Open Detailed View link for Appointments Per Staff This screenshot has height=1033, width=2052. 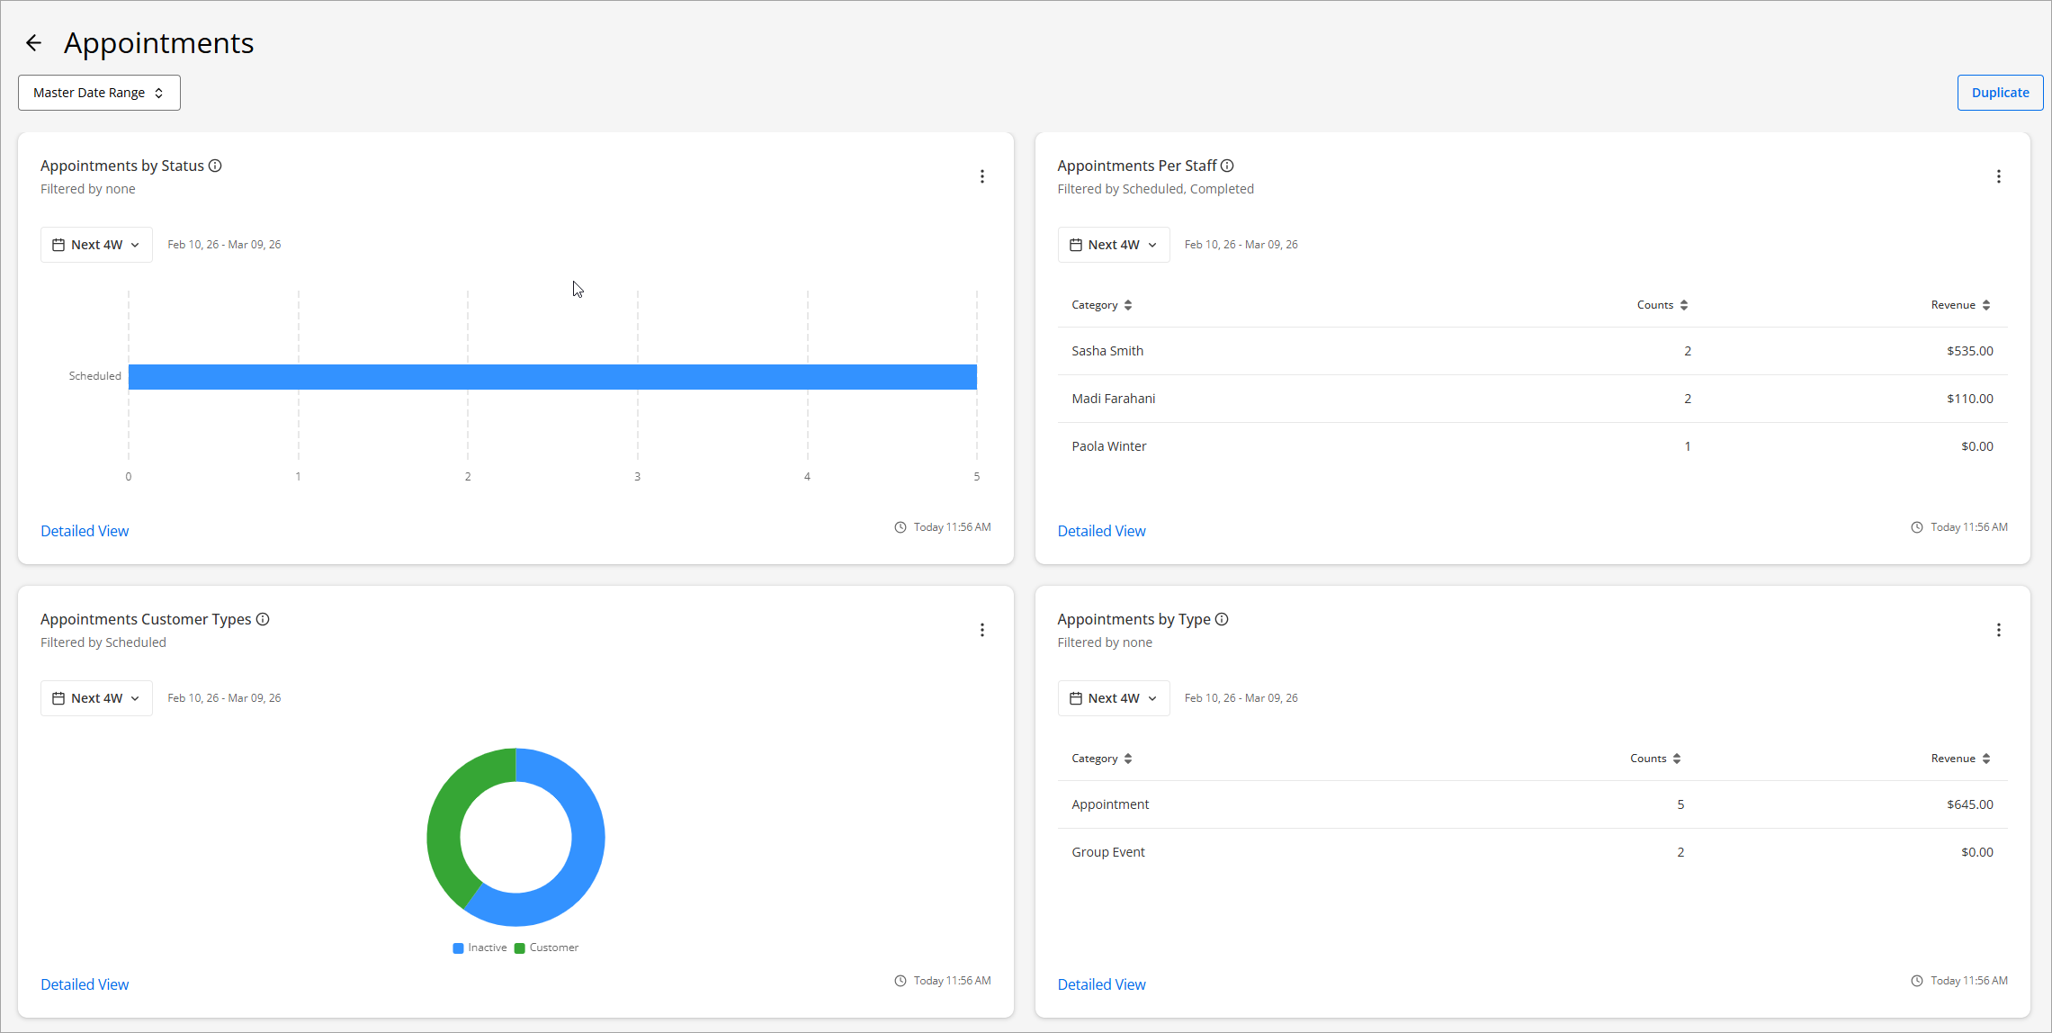click(x=1101, y=531)
